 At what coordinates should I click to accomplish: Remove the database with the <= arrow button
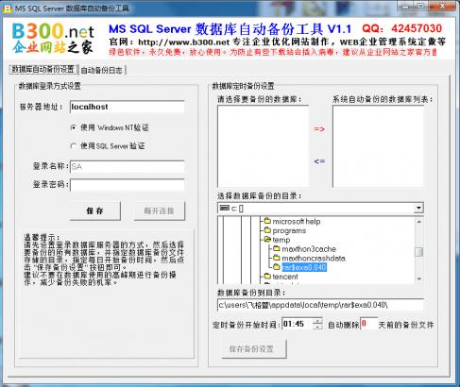click(319, 161)
